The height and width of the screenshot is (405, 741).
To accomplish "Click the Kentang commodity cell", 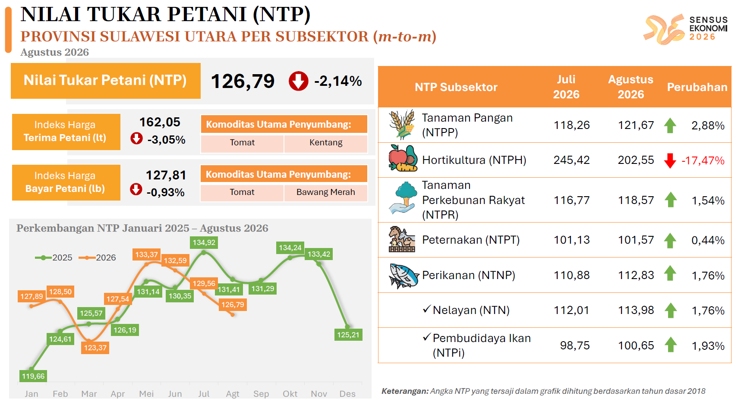I will pyautogui.click(x=326, y=143).
